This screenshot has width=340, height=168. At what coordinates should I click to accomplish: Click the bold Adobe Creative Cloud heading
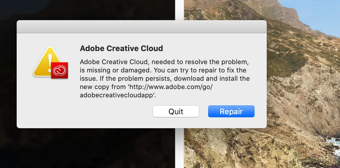point(121,48)
